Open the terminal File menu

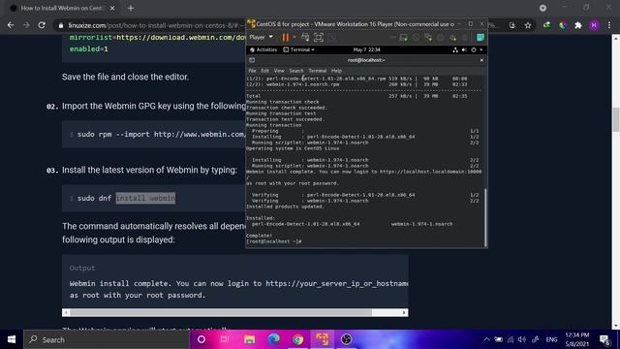[252, 71]
